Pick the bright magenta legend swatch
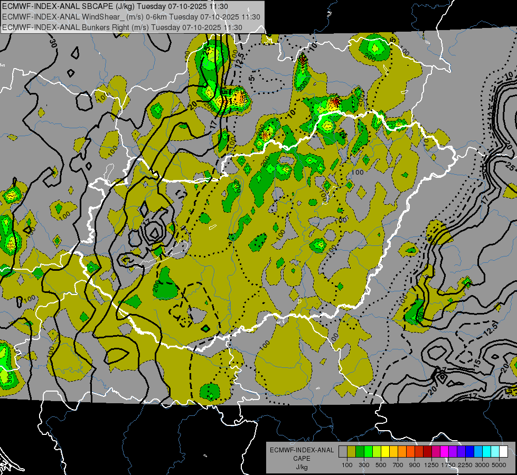The width and height of the screenshot is (517, 475). [x=445, y=452]
